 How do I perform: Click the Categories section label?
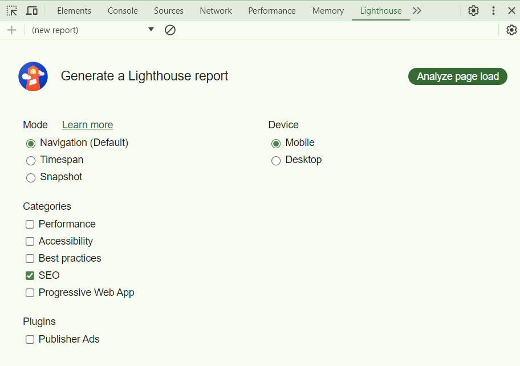click(47, 206)
